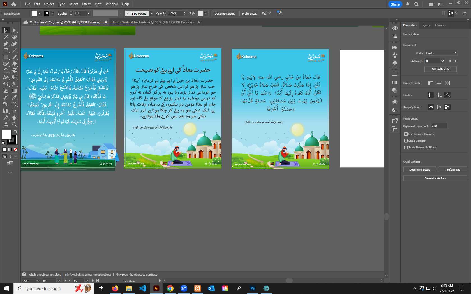
Task: Go to next artboard in Properties panel
Action: [x=456, y=61]
